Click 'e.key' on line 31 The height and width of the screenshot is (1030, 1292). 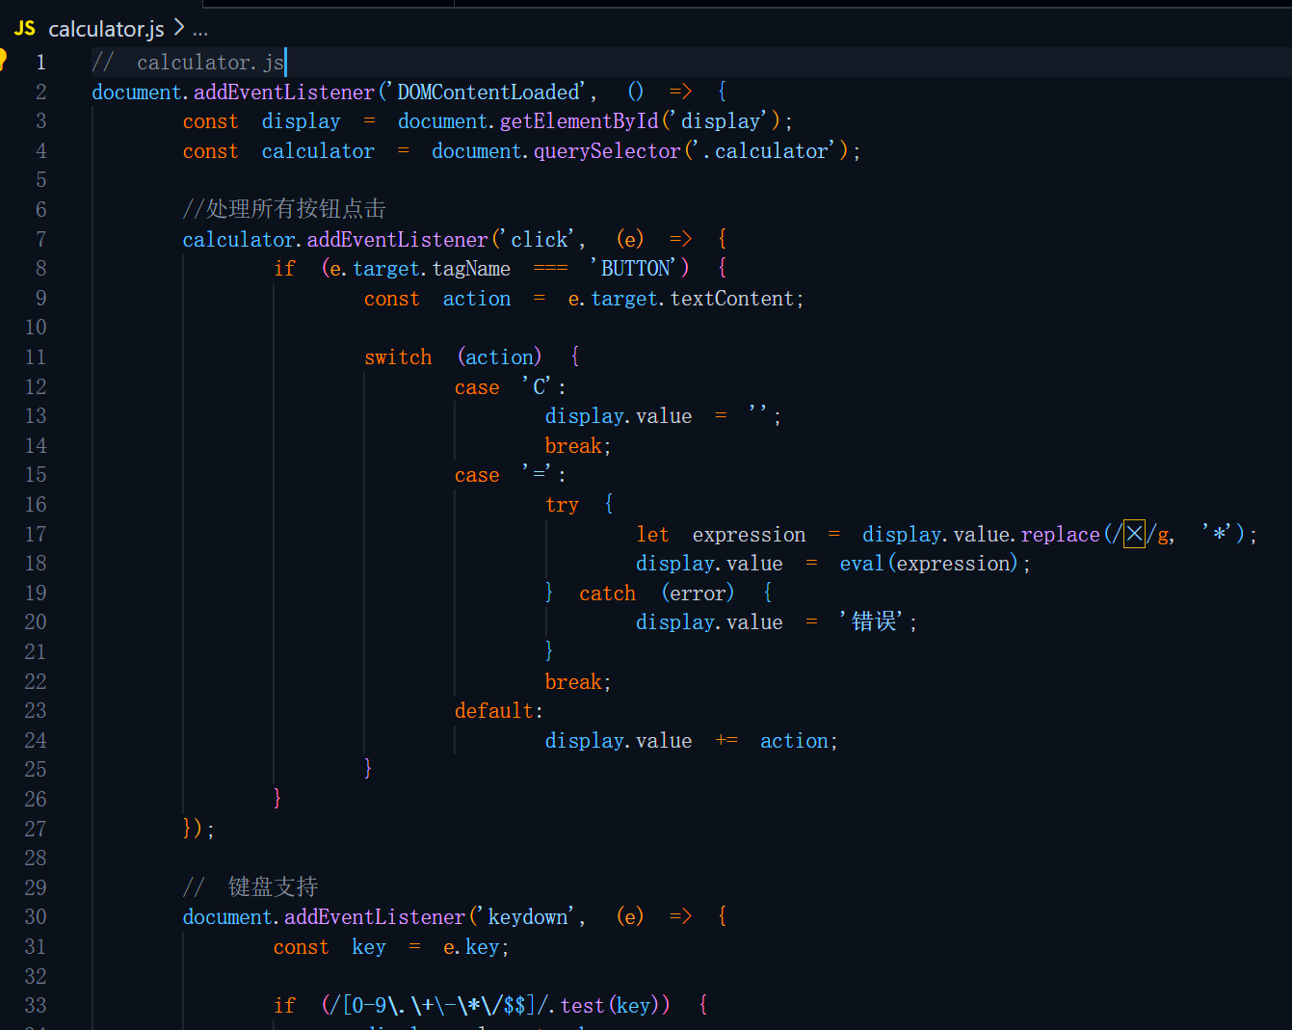tap(471, 947)
